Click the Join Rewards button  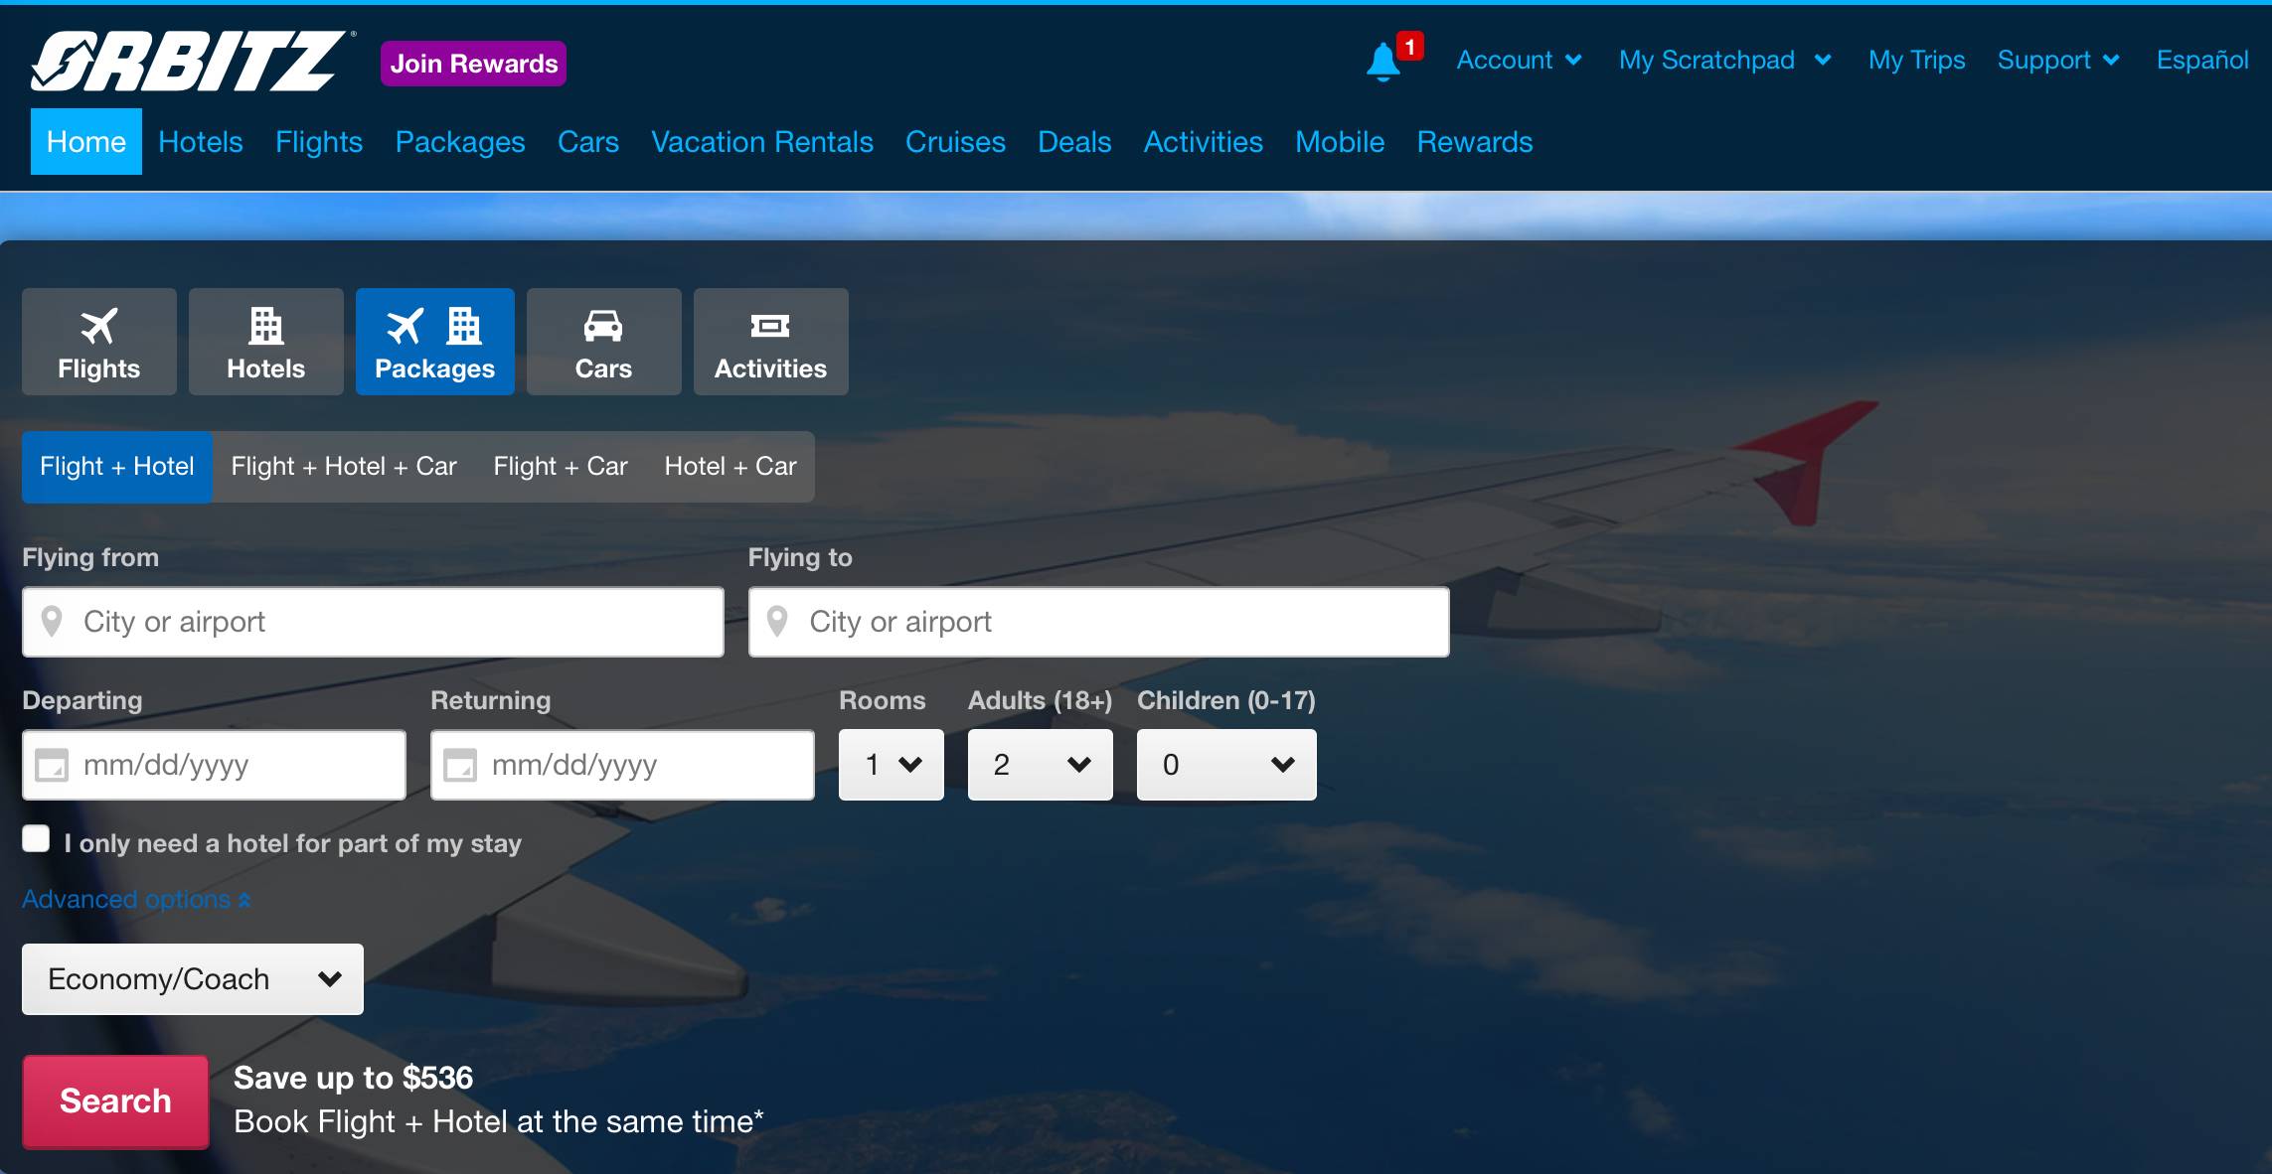[473, 64]
